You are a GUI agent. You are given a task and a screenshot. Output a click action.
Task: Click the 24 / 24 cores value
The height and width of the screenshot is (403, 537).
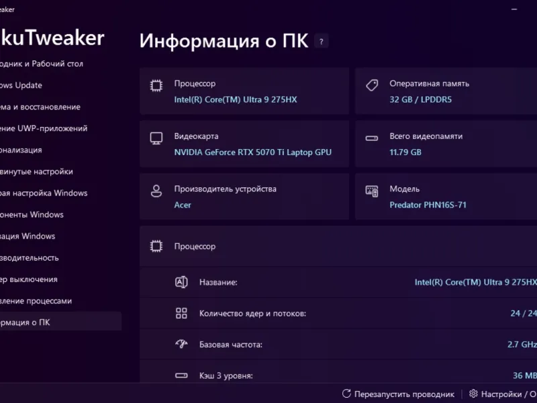tap(524, 314)
